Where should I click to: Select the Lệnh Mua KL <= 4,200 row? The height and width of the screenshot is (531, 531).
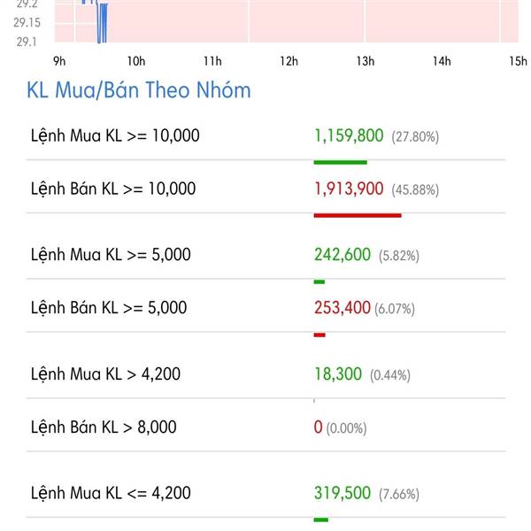[x=265, y=493]
